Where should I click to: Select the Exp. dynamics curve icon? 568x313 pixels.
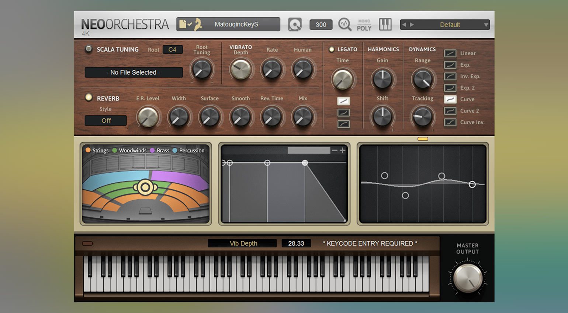(450, 65)
